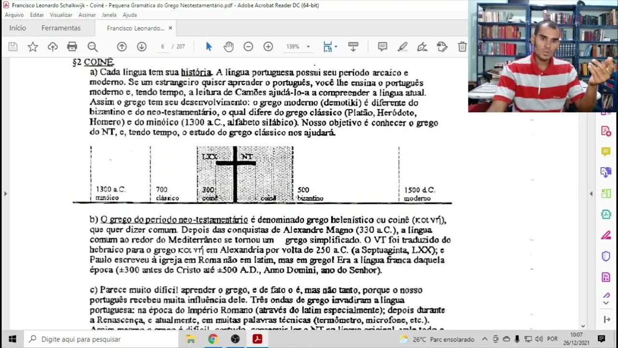Open the Assinar menu
Screen dimensions: 618x348
coord(87,15)
